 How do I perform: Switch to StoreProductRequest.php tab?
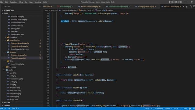(118, 6)
